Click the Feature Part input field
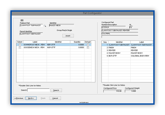This screenshot has width=165, height=115. tap(31, 25)
